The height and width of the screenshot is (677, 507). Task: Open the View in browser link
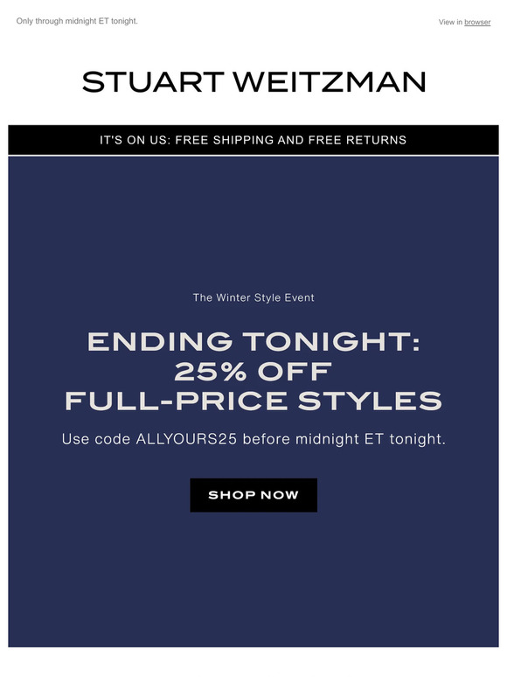point(464,22)
